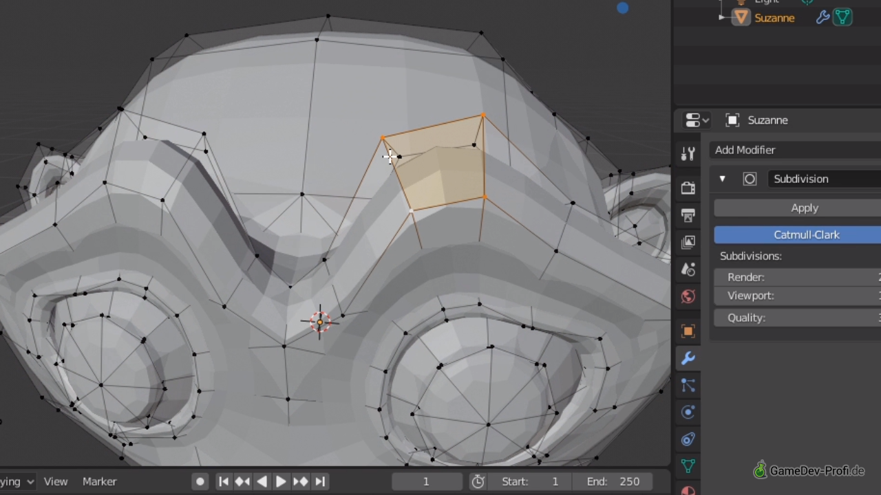The height and width of the screenshot is (495, 881).
Task: Click the Viewport subdivisions field
Action: 797,296
